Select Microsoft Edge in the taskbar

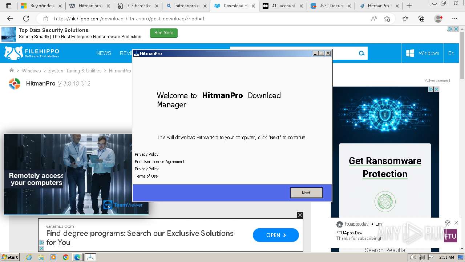pos(77,257)
